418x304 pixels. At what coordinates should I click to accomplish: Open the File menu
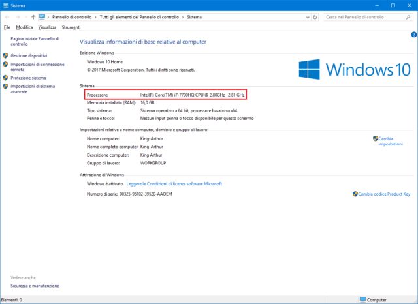(x=7, y=28)
